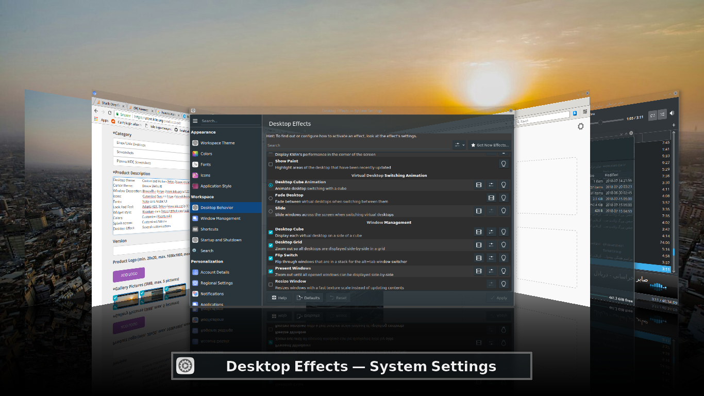Open Search settings in sidebar
The image size is (704, 396).
(x=226, y=251)
